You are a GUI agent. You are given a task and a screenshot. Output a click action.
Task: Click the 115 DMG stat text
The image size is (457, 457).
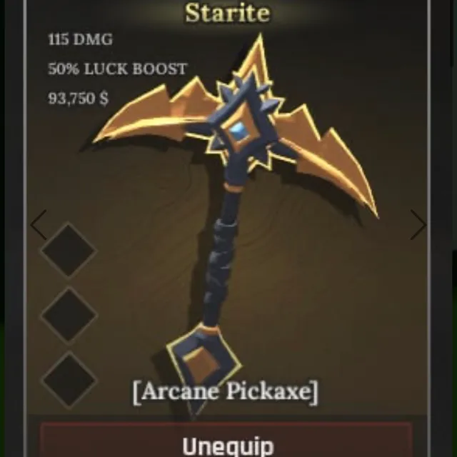(x=80, y=39)
